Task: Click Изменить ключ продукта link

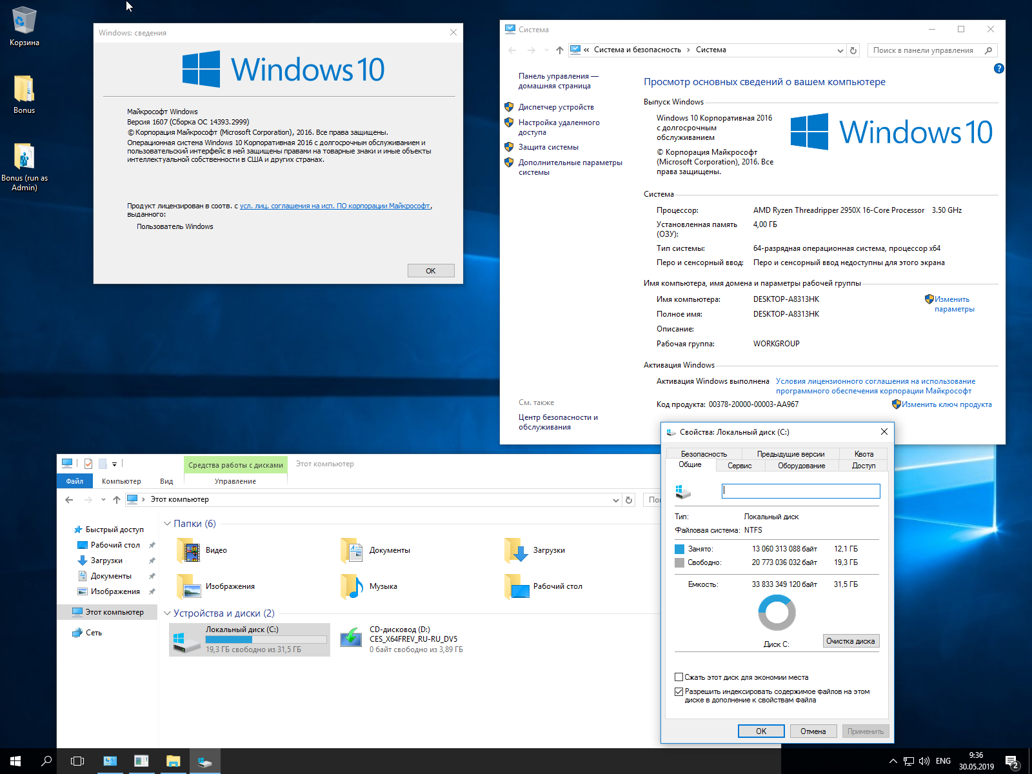Action: [946, 404]
